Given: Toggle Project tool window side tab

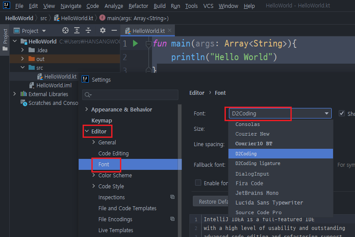Looking at the screenshot, I should click(5, 39).
